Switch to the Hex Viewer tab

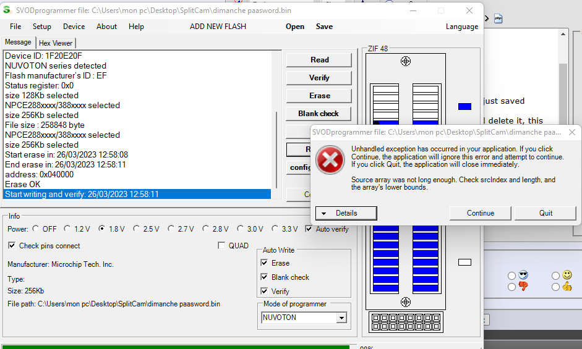point(56,43)
